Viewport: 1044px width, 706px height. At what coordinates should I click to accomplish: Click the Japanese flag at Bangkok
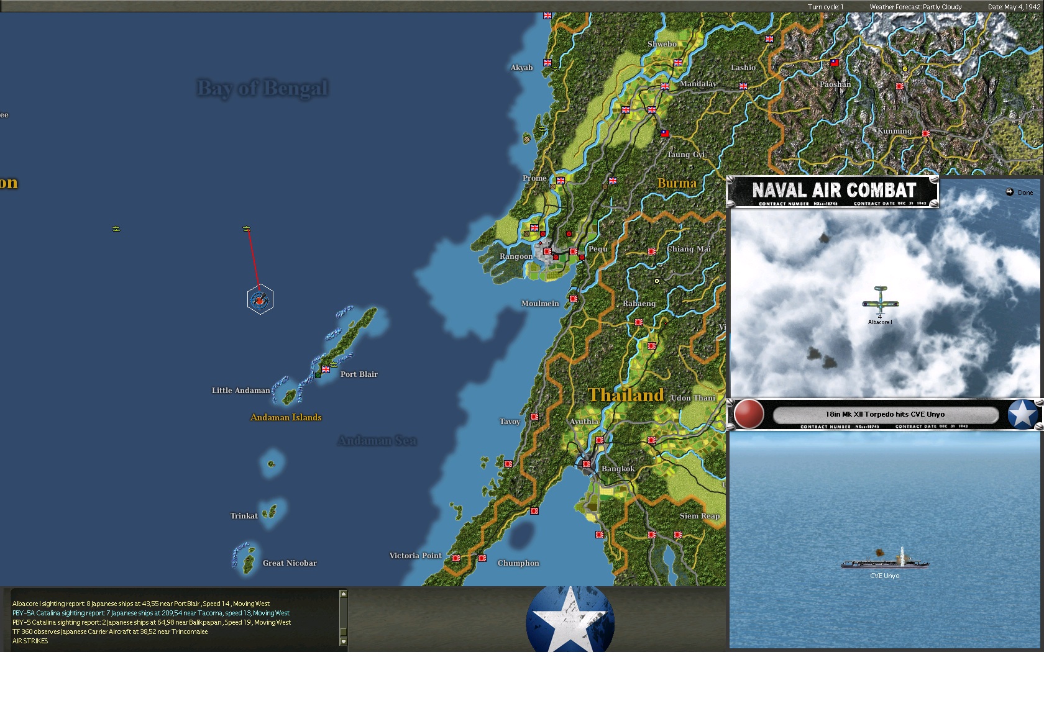(587, 464)
